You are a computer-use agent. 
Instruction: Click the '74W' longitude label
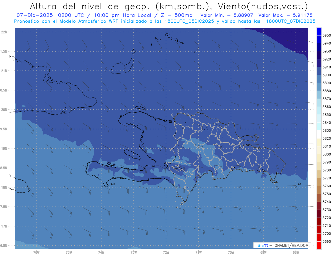pos(101,252)
